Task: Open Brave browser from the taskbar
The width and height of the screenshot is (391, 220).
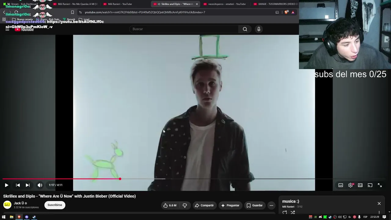Action: click(19, 217)
